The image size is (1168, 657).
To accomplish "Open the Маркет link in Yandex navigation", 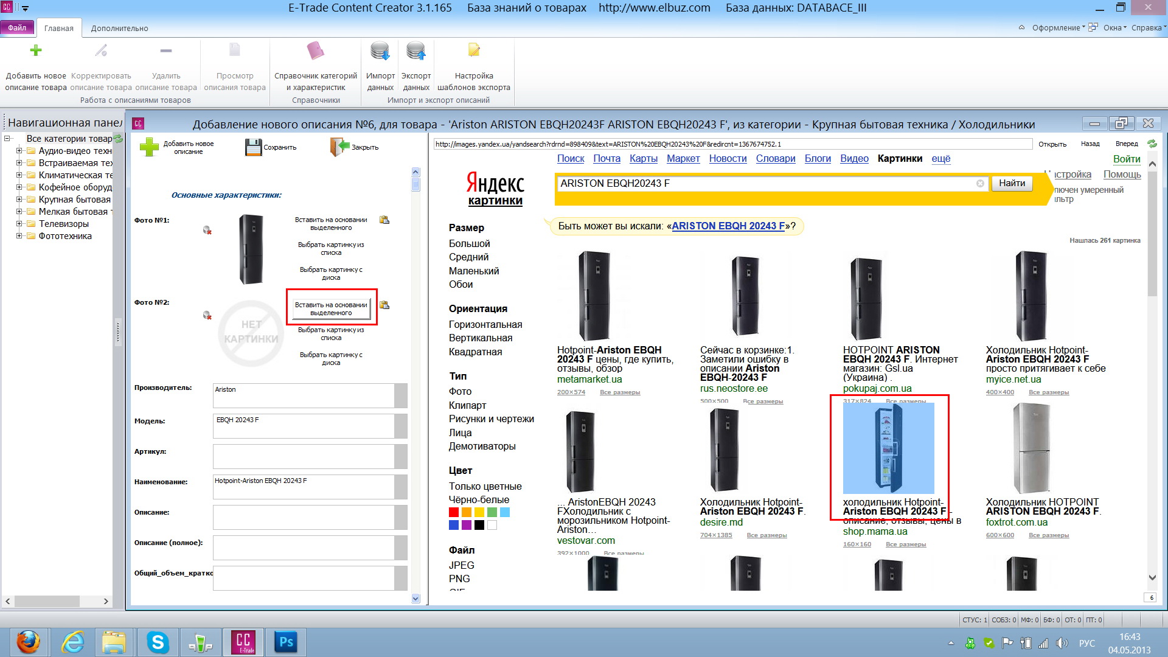I will (683, 159).
